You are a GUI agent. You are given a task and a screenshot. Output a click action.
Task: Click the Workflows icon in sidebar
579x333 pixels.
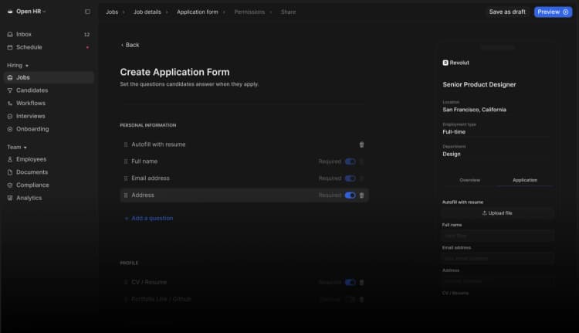click(10, 104)
